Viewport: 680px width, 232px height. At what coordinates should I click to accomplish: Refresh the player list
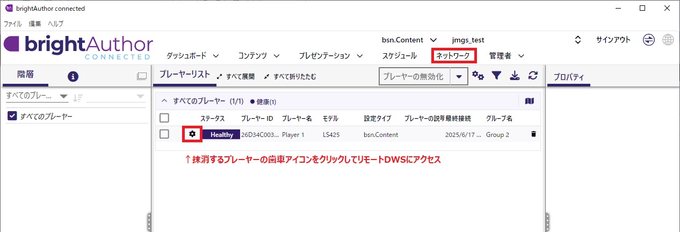click(x=533, y=76)
